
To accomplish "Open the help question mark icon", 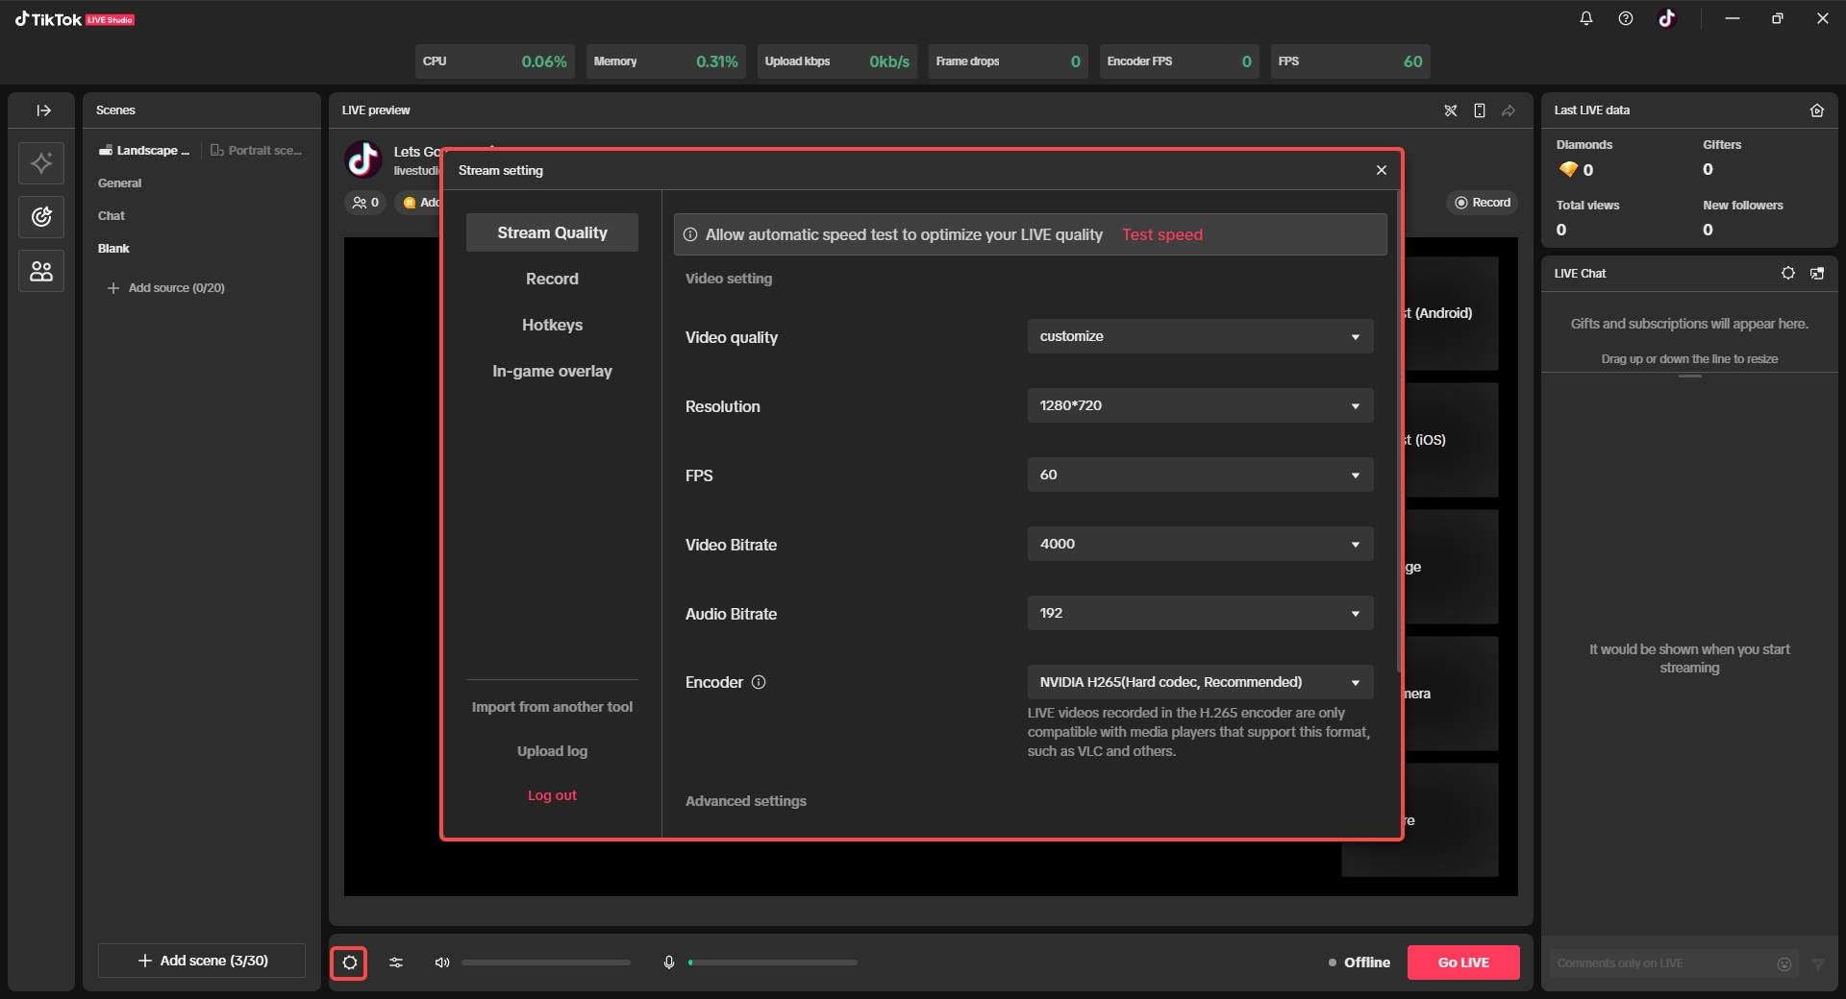I will click(x=1626, y=18).
